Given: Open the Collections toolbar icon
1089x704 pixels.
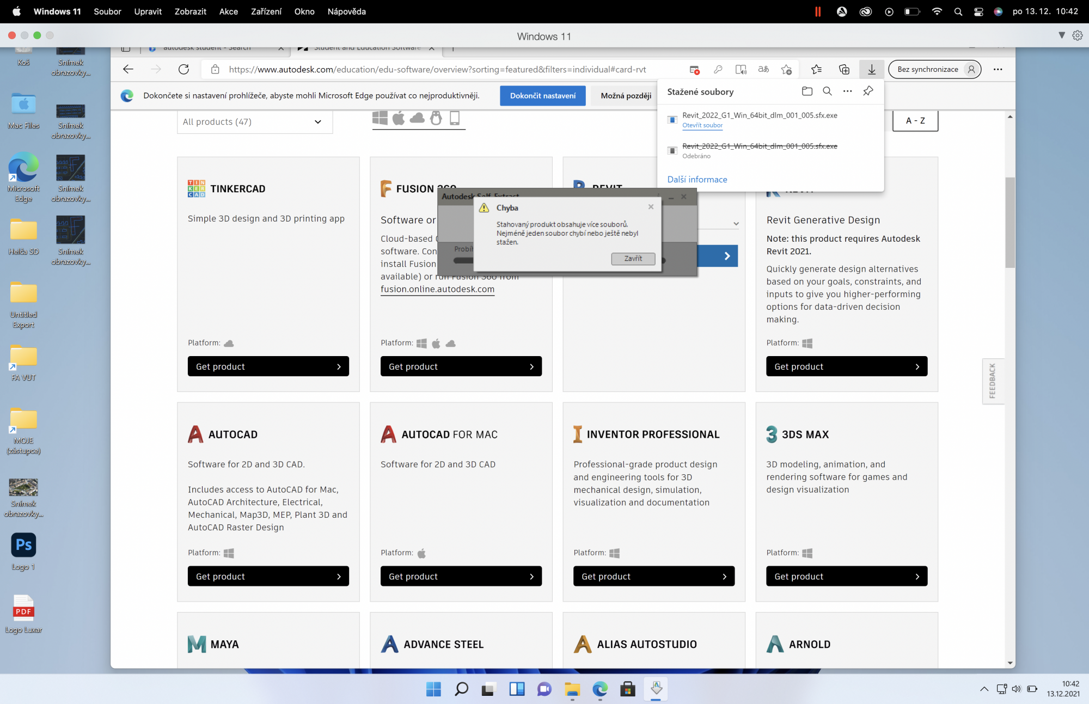Looking at the screenshot, I should pyautogui.click(x=844, y=69).
